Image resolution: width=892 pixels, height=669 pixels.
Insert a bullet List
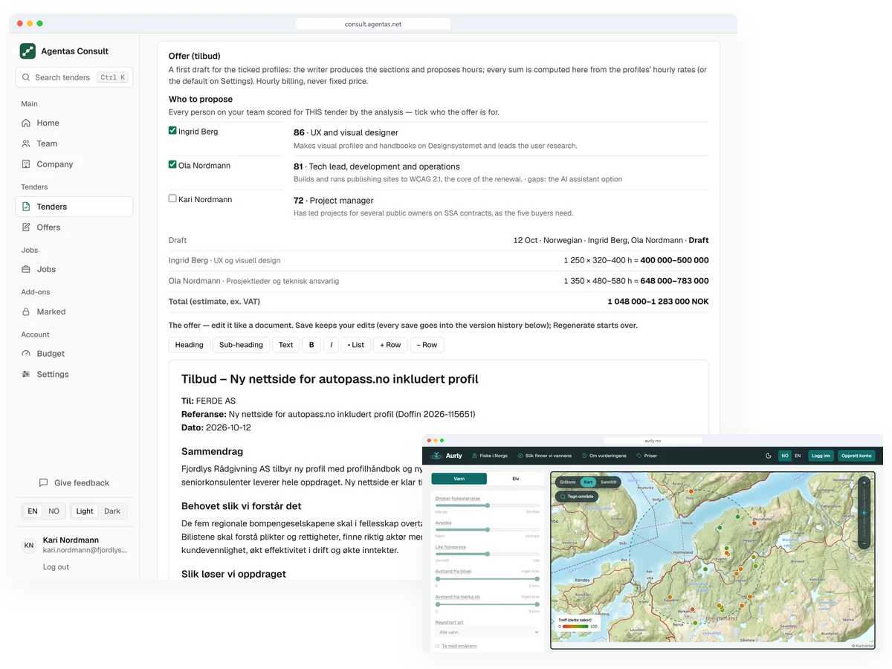356,345
